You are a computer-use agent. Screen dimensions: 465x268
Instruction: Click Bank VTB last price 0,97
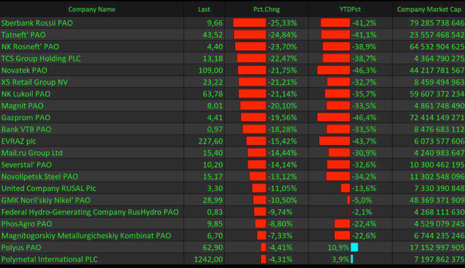point(215,129)
